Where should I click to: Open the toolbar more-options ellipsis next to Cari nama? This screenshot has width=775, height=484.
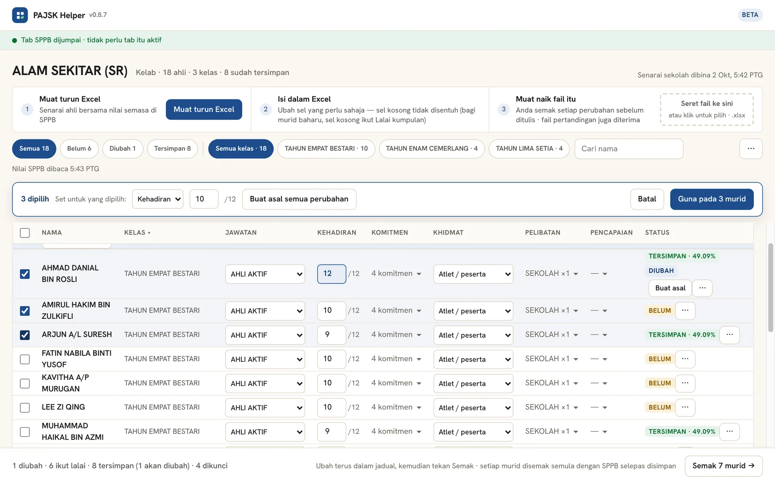coord(751,148)
